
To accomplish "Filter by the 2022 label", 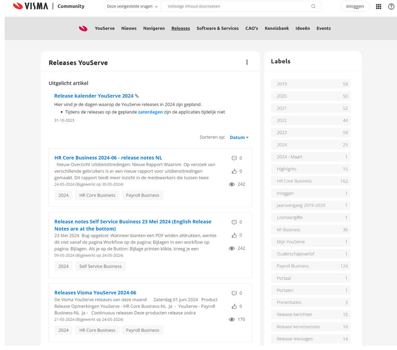I will point(311,121).
